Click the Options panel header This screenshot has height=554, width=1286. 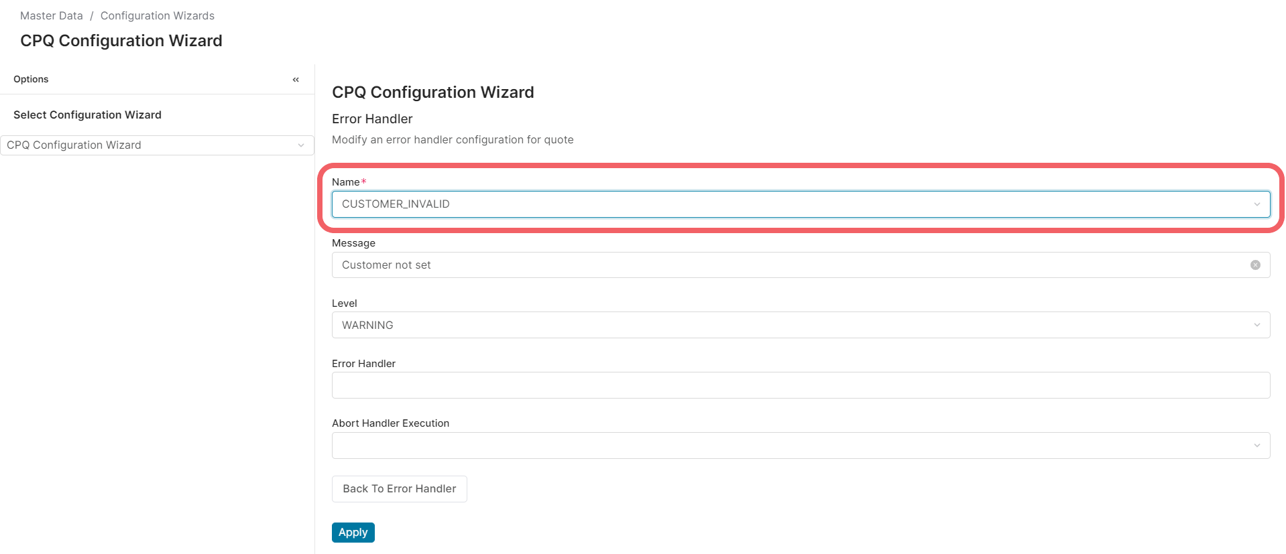tap(31, 79)
